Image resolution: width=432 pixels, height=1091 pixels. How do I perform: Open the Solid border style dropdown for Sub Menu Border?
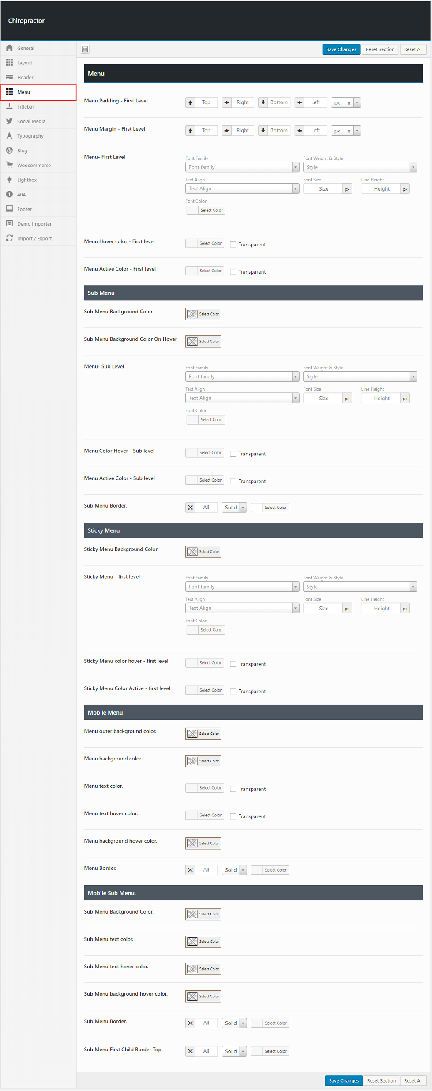click(234, 508)
